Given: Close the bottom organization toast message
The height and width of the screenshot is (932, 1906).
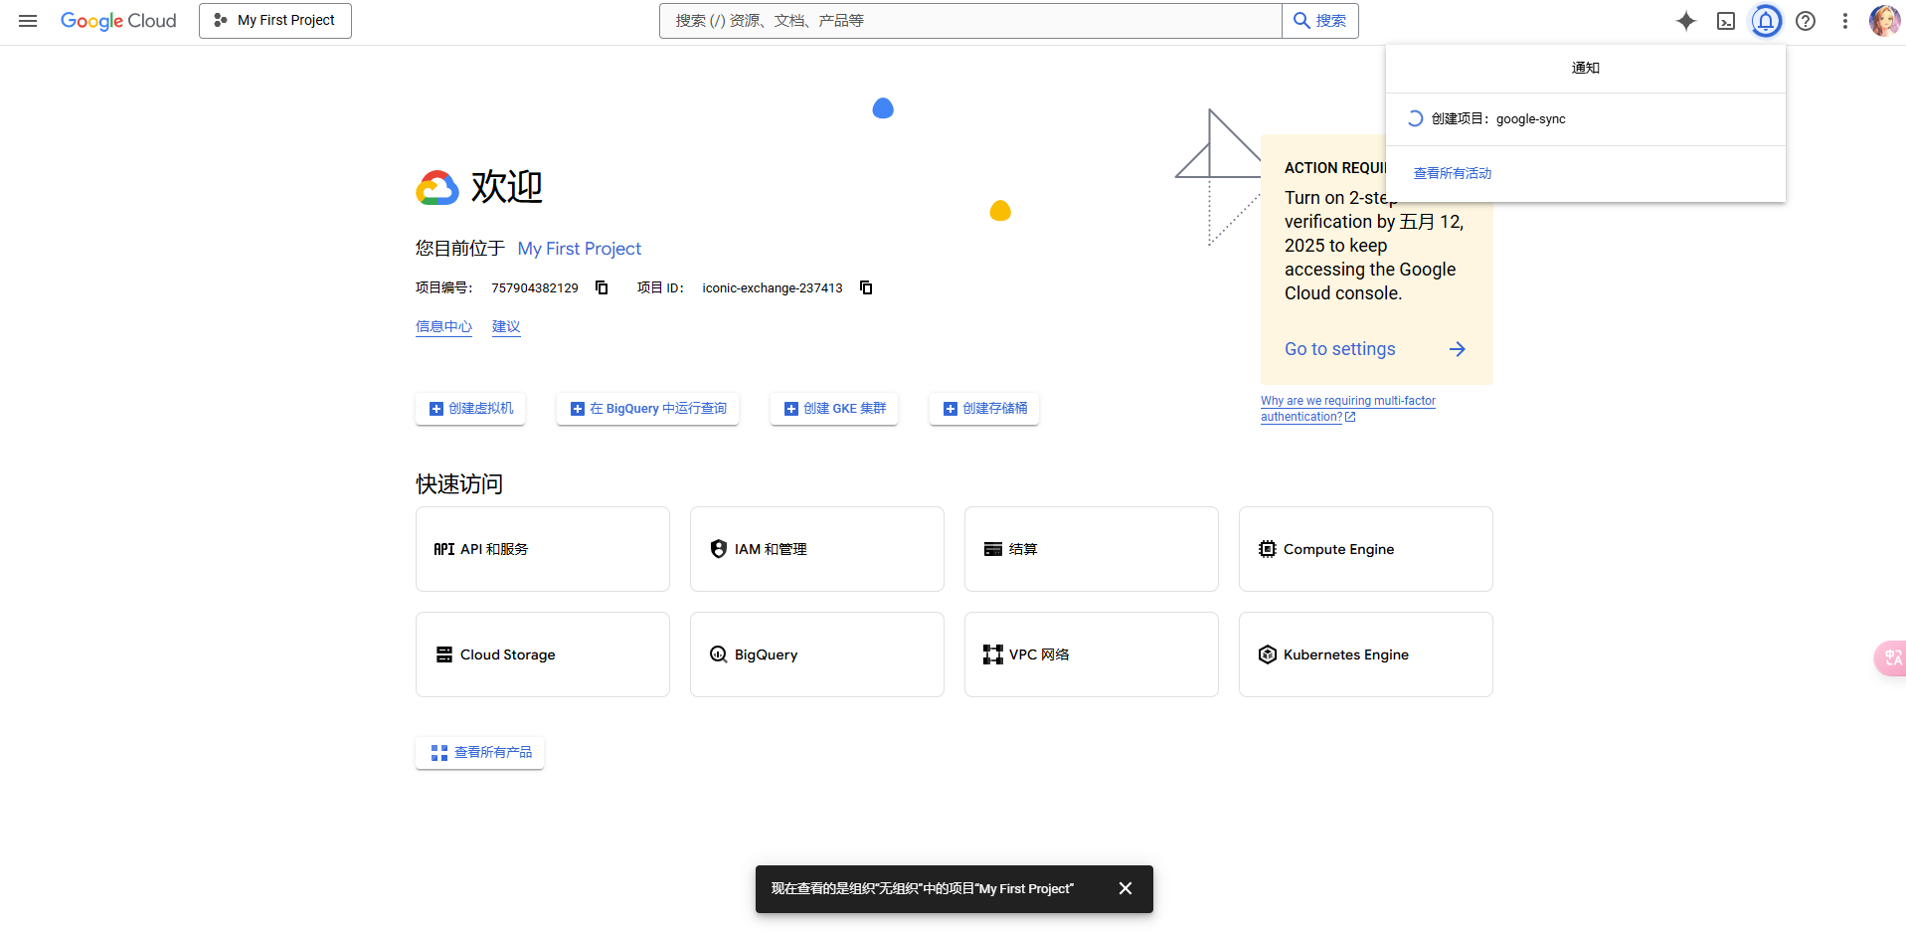Looking at the screenshot, I should [1126, 888].
